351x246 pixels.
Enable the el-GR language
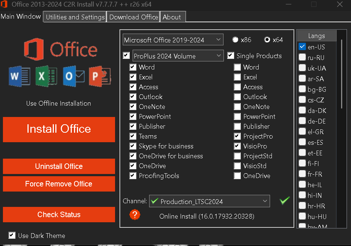(x=302, y=132)
